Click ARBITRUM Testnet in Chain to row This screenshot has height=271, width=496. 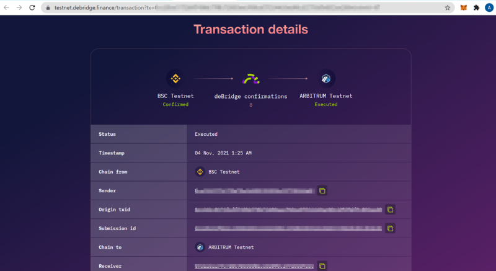coord(230,247)
